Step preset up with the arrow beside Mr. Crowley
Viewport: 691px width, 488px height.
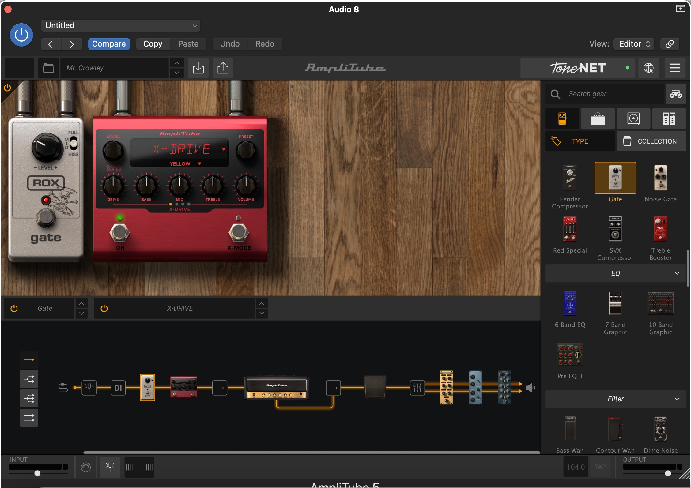point(177,63)
